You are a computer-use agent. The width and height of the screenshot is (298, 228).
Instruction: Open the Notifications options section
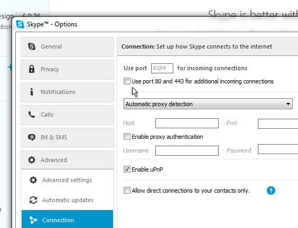67,92
